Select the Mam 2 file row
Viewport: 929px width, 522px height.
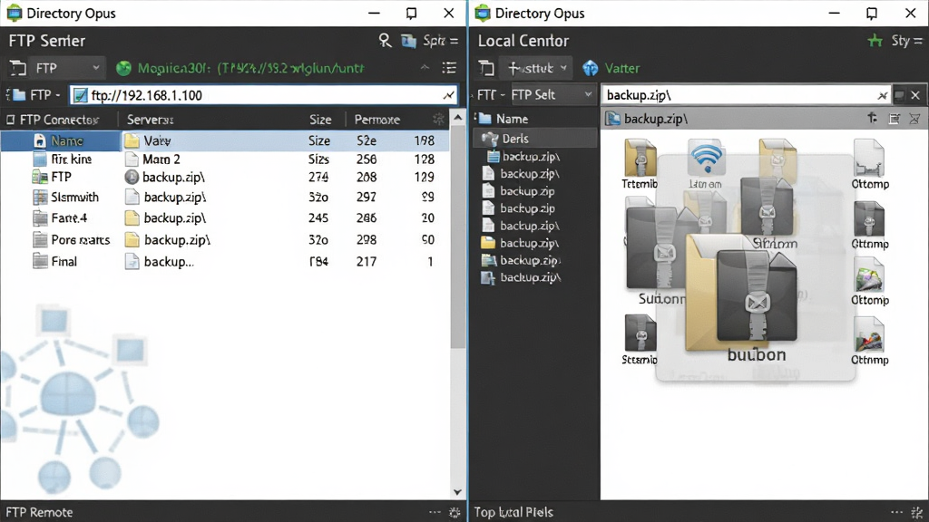point(284,159)
